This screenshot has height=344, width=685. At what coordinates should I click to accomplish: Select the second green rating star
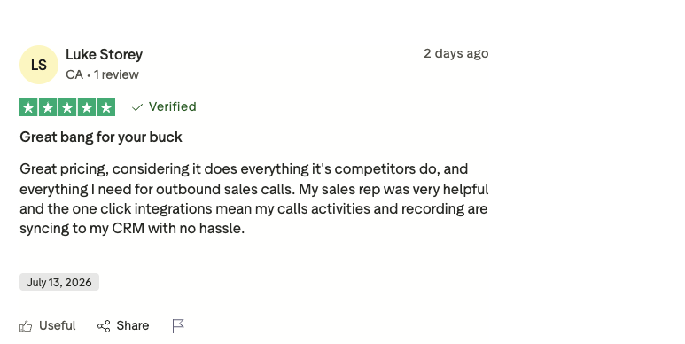[x=48, y=107]
